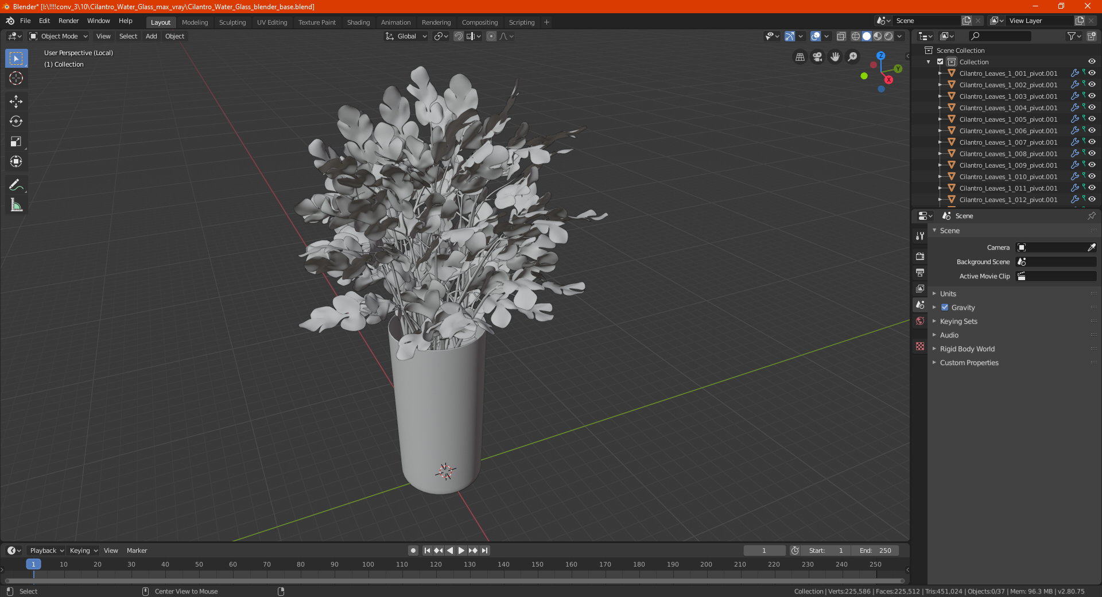Click the pan view hand icon
This screenshot has width=1102, height=597.
tap(835, 57)
